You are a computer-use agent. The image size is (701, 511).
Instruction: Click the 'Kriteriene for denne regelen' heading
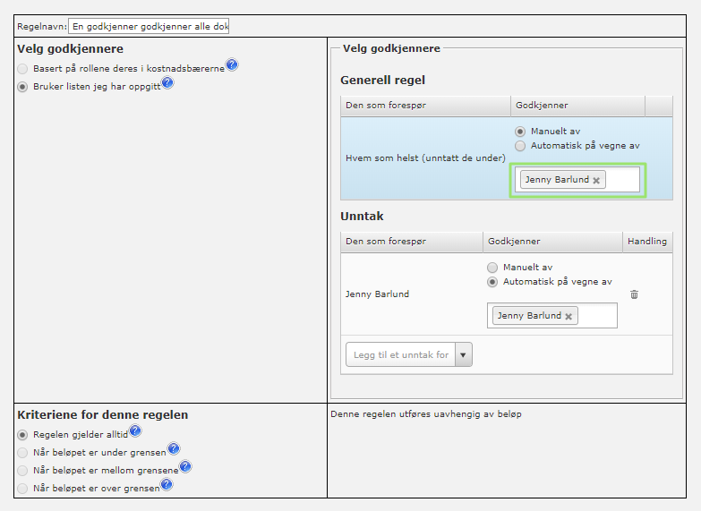click(x=102, y=415)
